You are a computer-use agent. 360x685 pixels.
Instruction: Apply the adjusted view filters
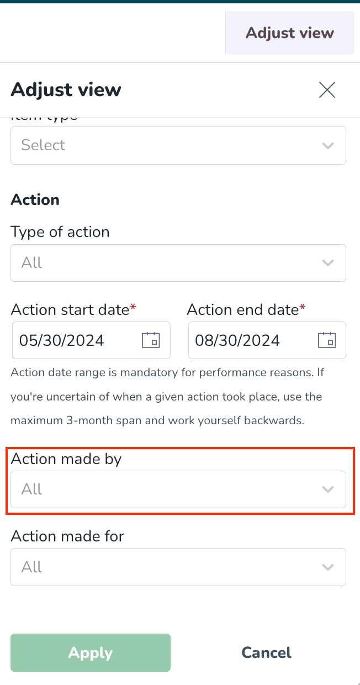[91, 652]
